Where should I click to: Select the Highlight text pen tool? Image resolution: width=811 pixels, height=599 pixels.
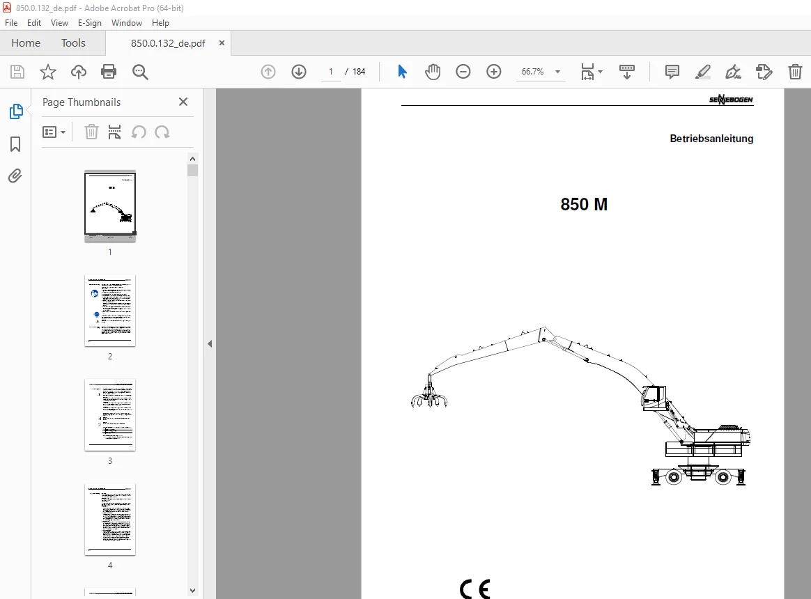pyautogui.click(x=702, y=72)
